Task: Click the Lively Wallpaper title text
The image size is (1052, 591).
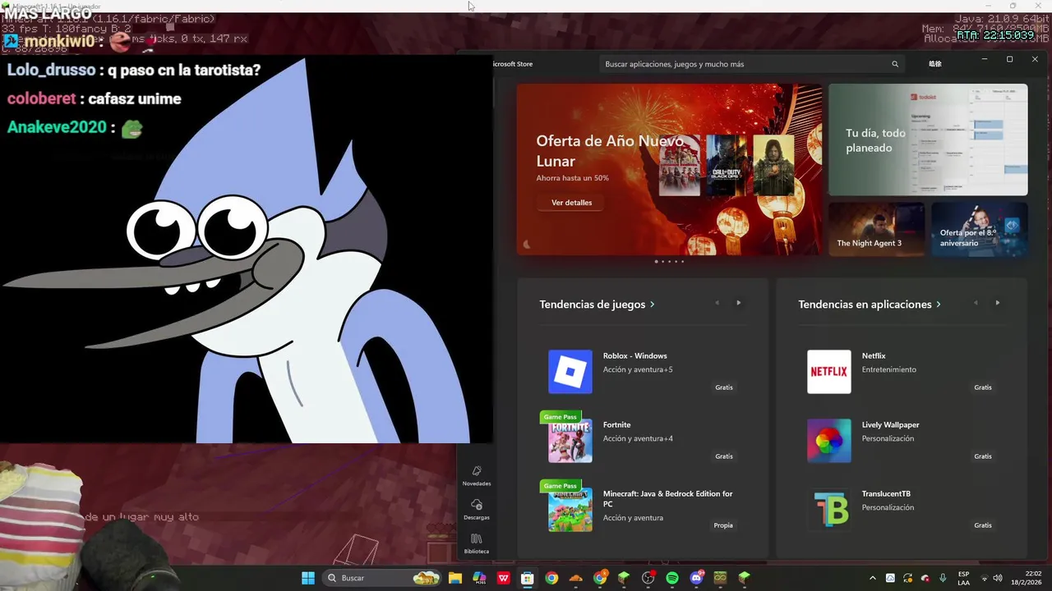Action: tap(890, 425)
